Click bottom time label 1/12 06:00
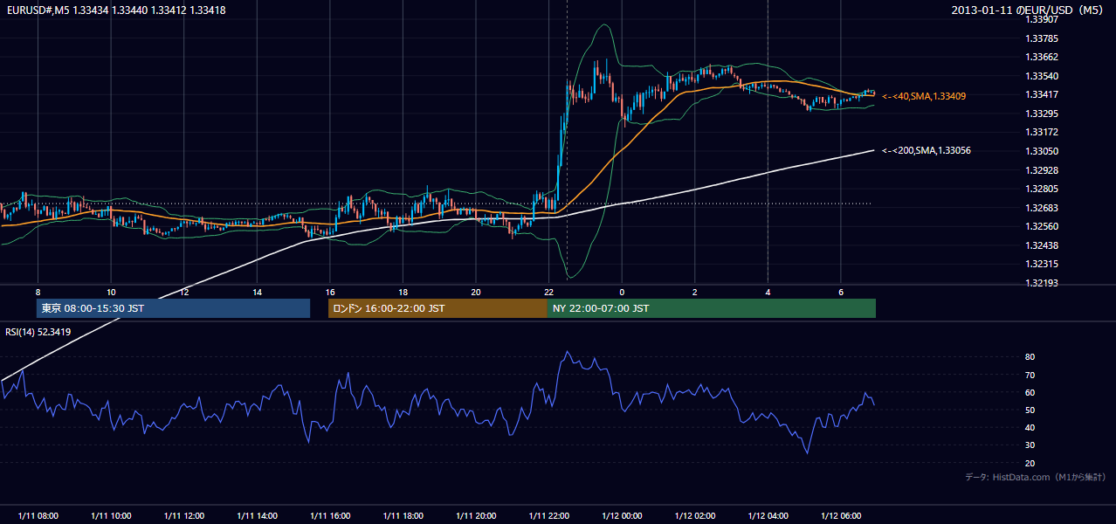This screenshot has width=1116, height=524. click(840, 516)
